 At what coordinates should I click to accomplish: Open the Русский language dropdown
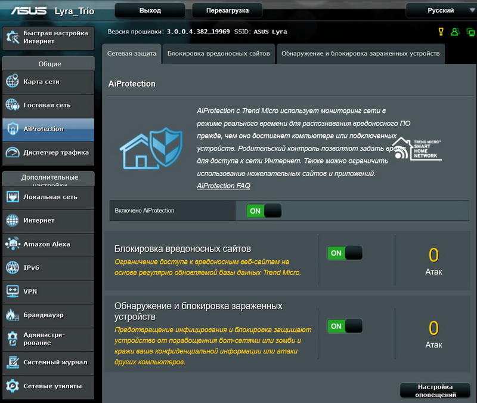tap(440, 10)
